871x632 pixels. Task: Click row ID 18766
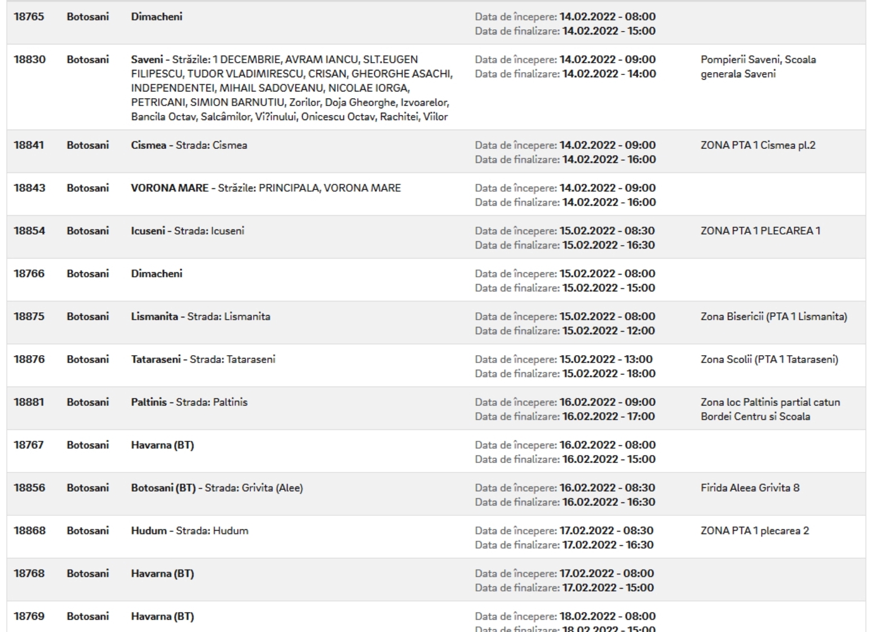tap(29, 274)
